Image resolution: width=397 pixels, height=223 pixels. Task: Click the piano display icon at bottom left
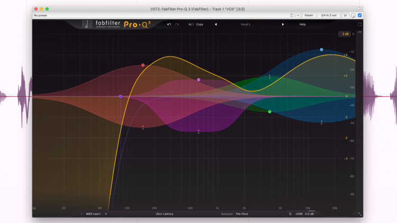coord(34,208)
